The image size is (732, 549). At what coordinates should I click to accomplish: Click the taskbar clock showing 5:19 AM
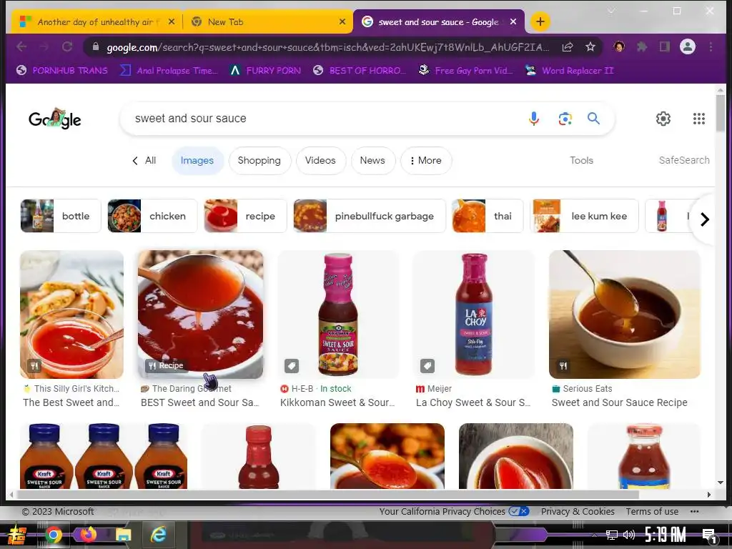[x=666, y=535]
